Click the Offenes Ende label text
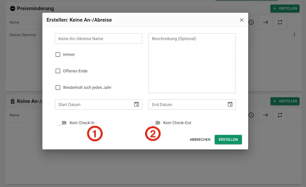Screen dimensions: 306x187 tap(75, 71)
